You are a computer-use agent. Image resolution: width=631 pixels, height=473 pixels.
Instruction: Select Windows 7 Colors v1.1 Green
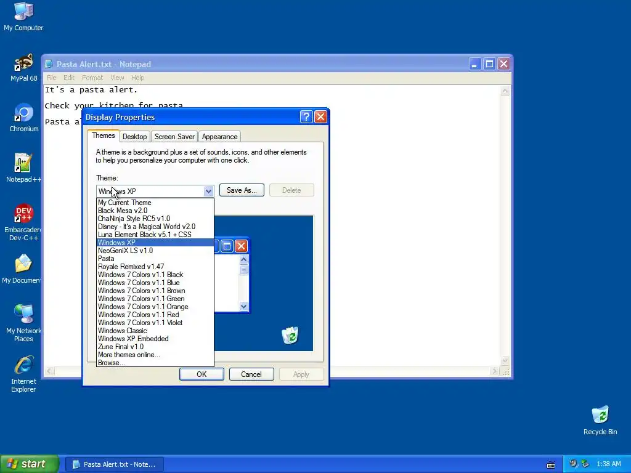[155, 299]
